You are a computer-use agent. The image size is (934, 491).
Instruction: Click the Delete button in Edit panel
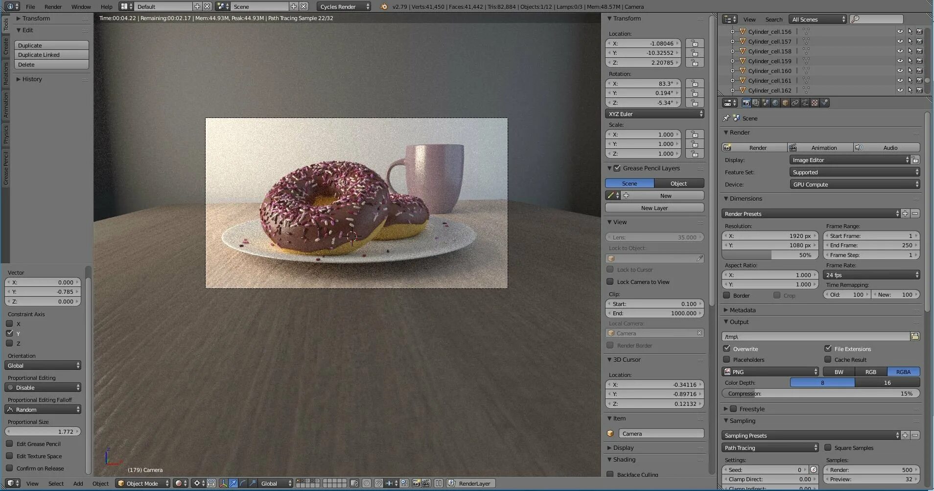pos(51,64)
